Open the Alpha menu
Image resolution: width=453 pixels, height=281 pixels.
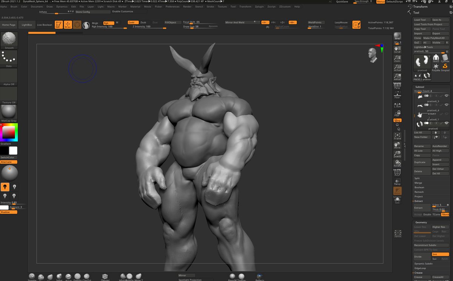[x=4, y=6]
